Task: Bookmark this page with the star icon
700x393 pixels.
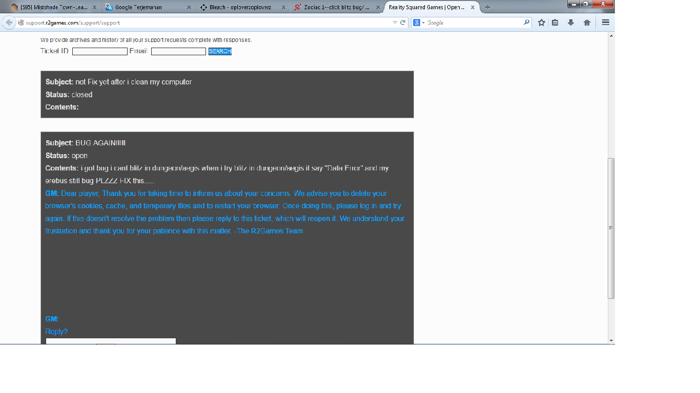Action: (x=541, y=23)
